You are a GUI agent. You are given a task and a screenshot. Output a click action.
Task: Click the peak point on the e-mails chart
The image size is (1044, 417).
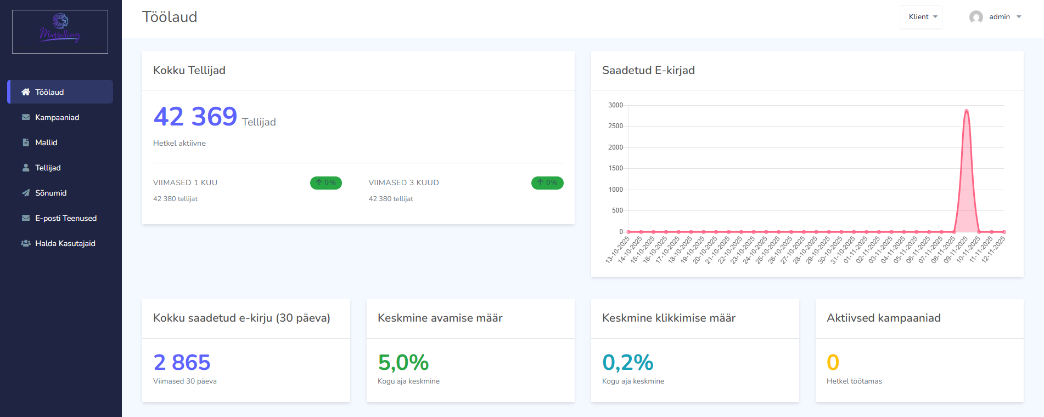967,111
